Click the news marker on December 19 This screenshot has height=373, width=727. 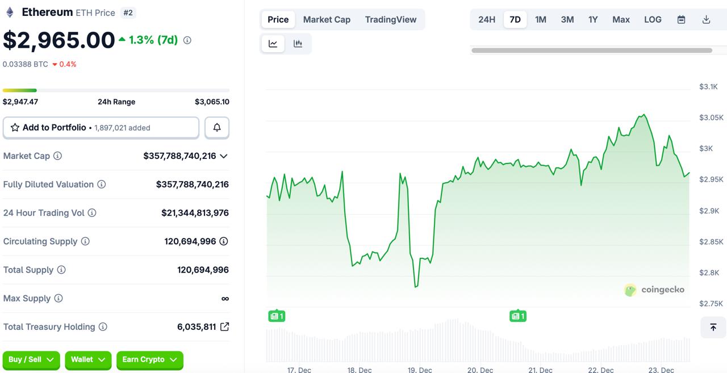517,316
